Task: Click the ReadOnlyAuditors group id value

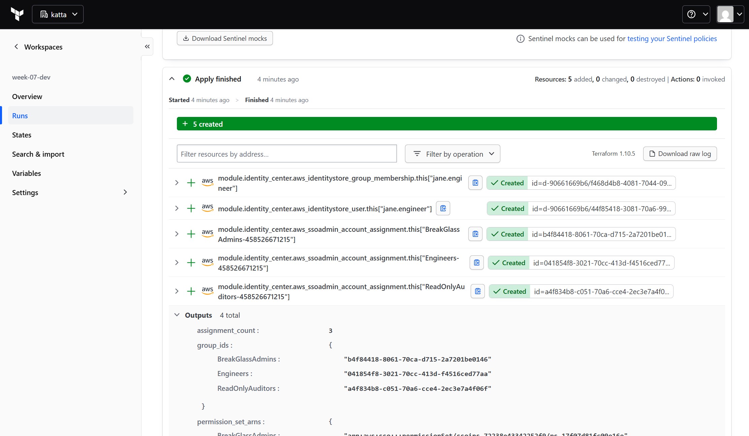Action: [x=417, y=389]
